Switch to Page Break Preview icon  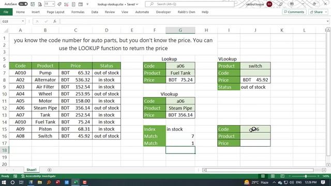282,176
